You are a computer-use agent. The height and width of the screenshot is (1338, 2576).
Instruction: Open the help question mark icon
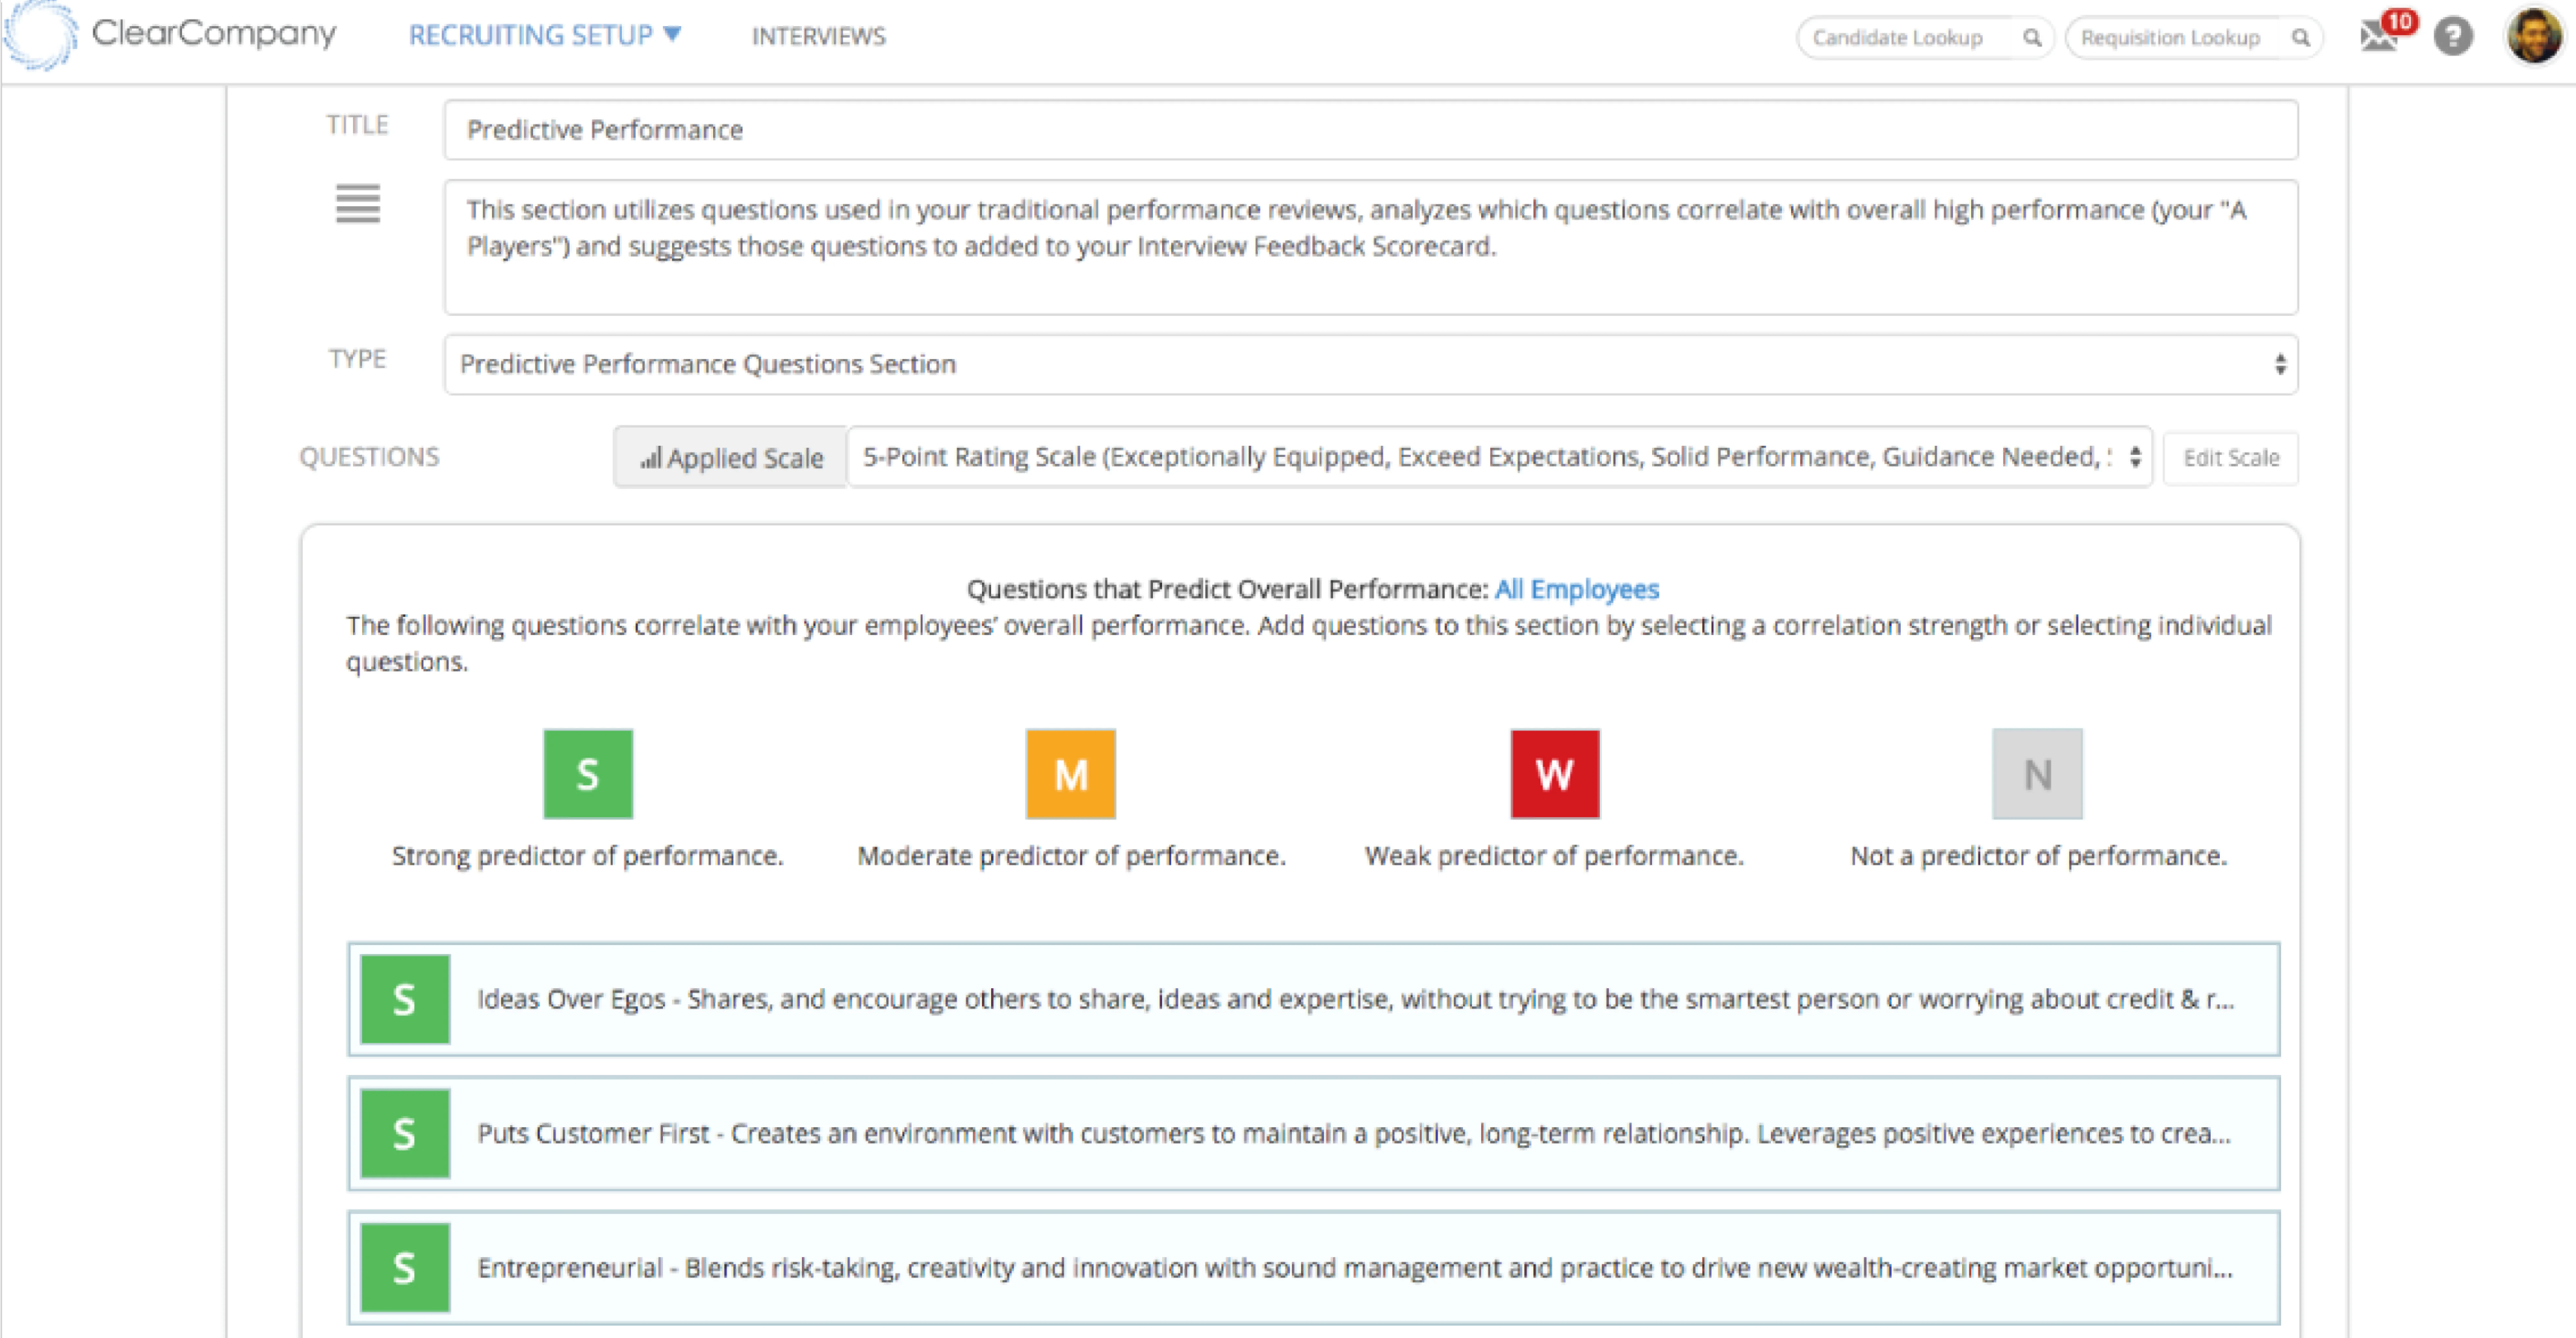click(2453, 37)
